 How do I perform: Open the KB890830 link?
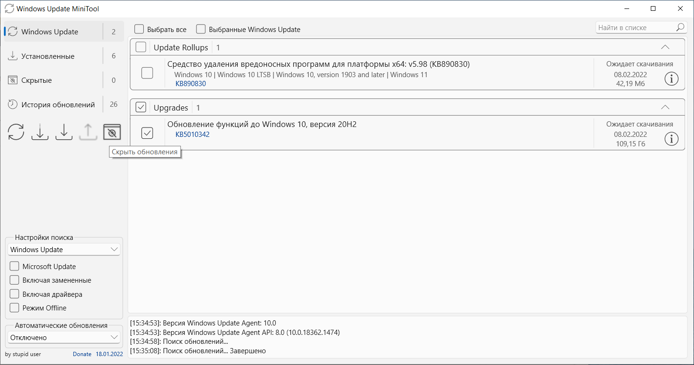pyautogui.click(x=190, y=84)
